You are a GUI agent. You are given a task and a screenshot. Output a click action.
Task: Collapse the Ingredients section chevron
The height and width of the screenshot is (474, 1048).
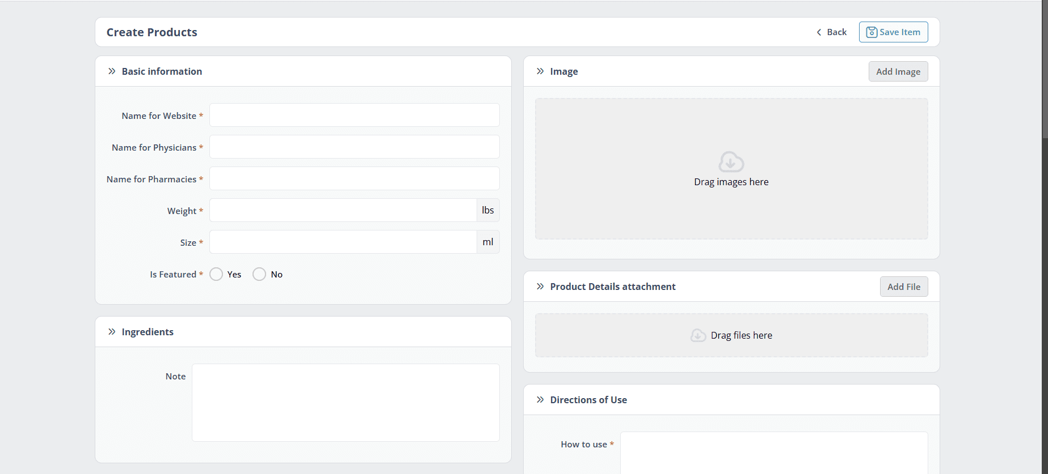(112, 332)
